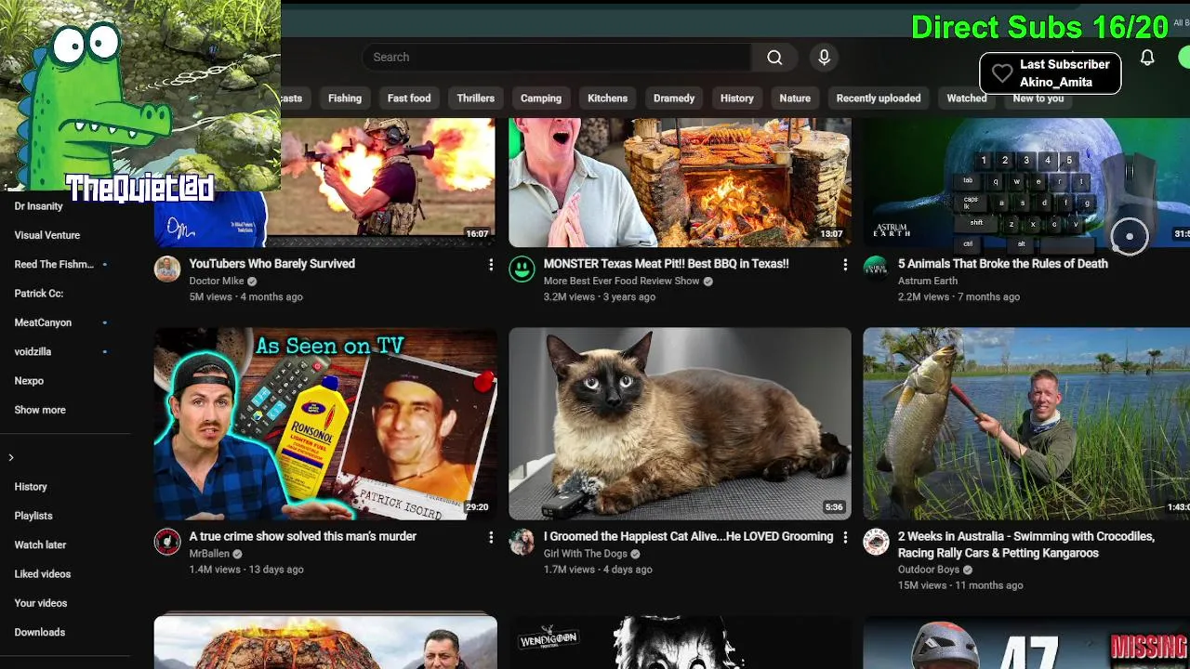Open Watch later in the sidebar
The height and width of the screenshot is (669, 1190).
click(x=40, y=545)
